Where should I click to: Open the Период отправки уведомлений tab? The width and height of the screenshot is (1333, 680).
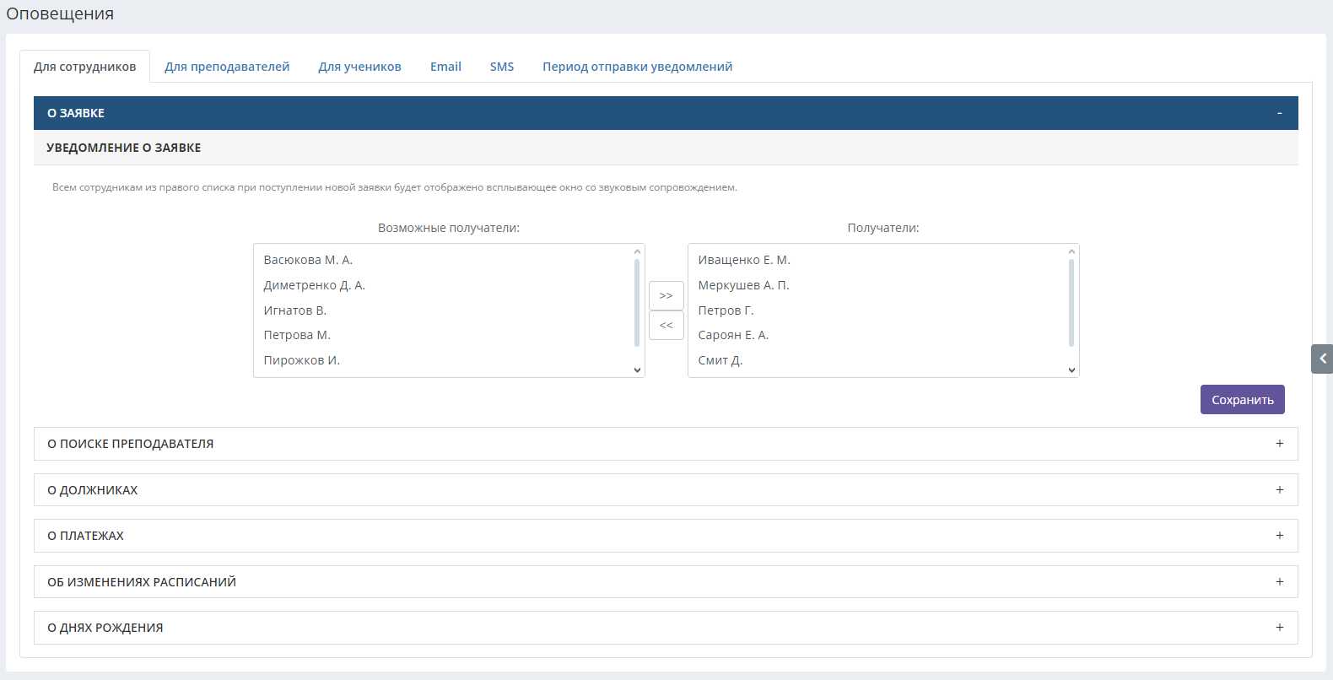[637, 67]
